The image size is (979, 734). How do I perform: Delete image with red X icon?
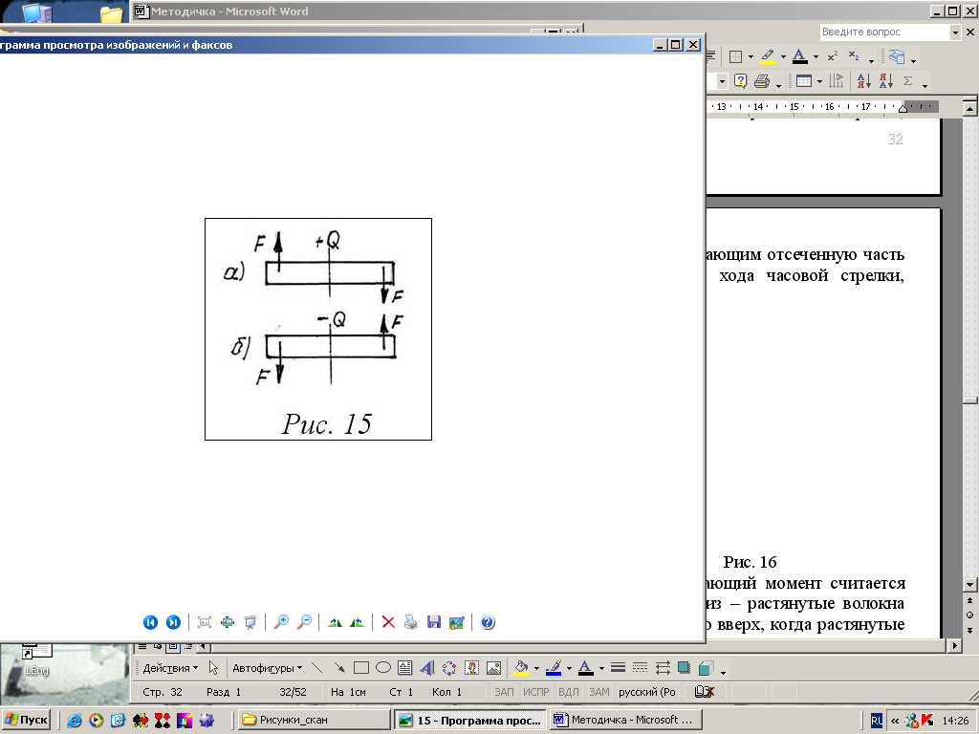point(388,622)
